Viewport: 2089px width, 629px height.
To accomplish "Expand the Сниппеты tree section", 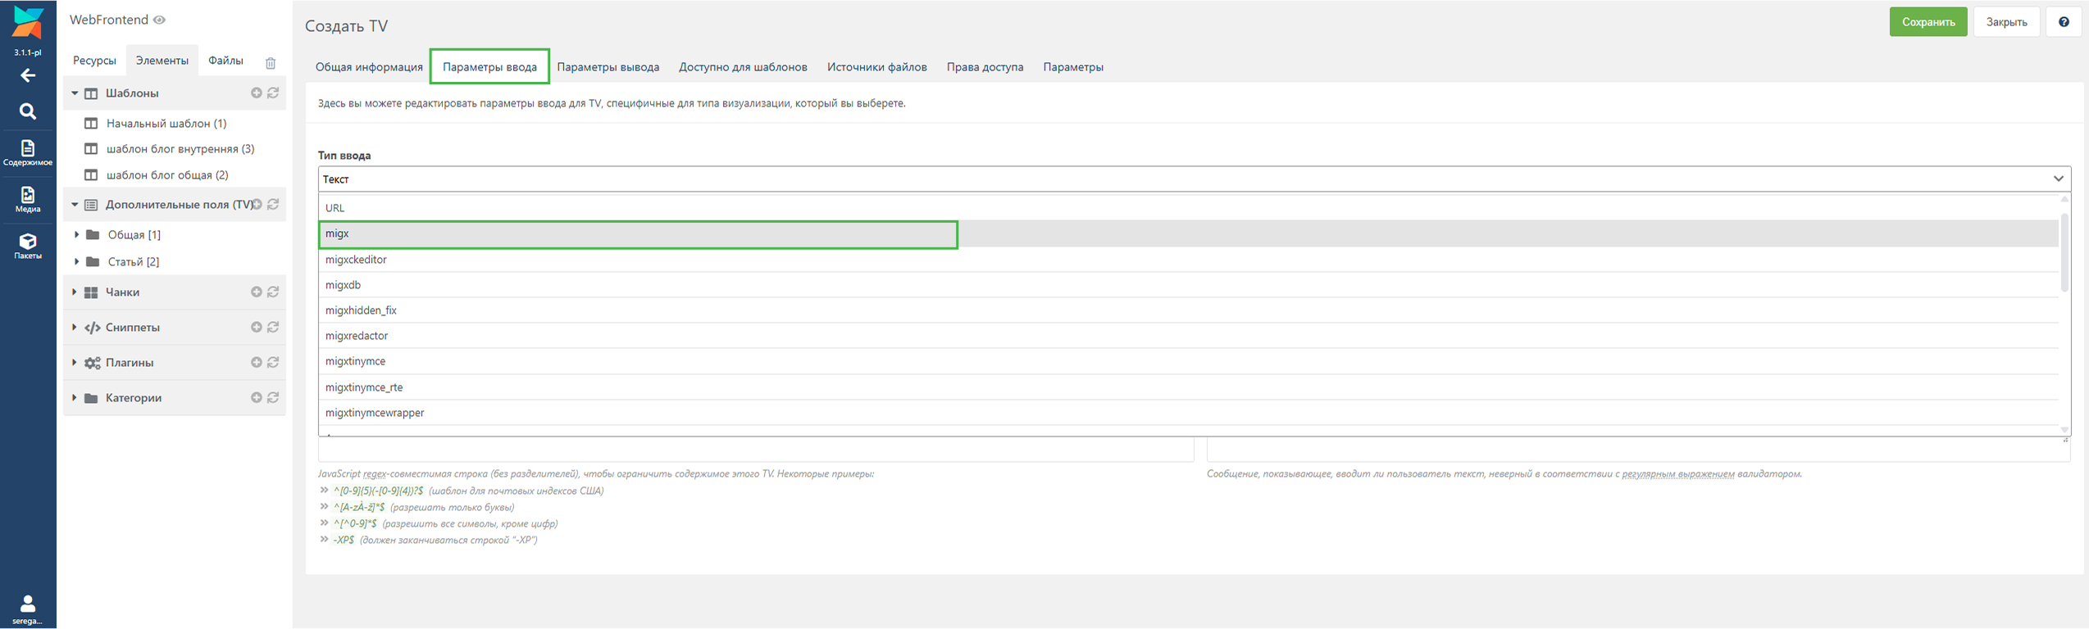I will click(75, 328).
